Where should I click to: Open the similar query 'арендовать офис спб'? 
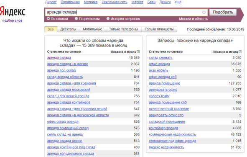(166, 116)
